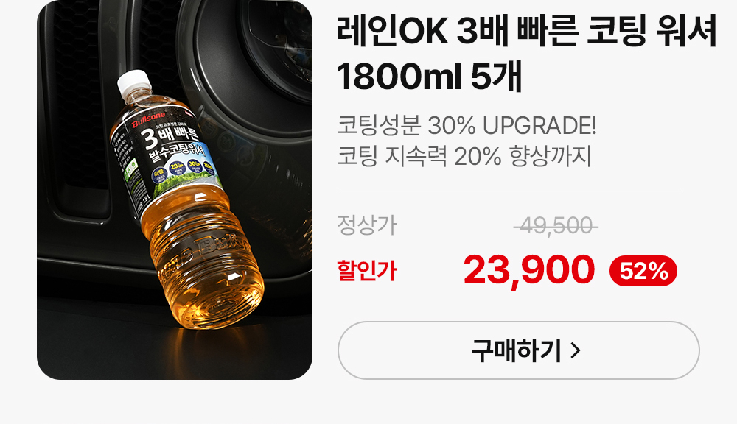Click the chevron arrow beside 구매하기

coord(576,350)
